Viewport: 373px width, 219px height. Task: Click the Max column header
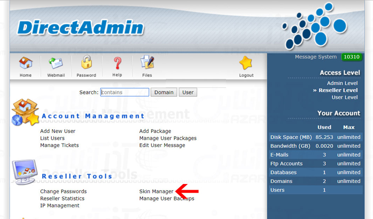pyautogui.click(x=349, y=127)
